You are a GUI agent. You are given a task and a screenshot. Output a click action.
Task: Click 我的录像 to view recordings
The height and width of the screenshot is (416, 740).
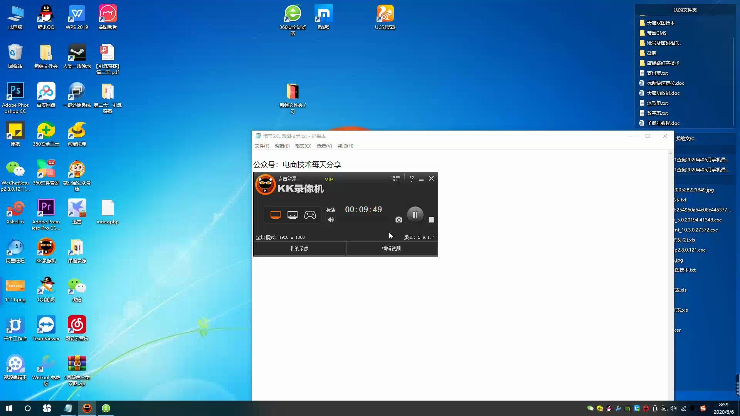click(x=299, y=248)
